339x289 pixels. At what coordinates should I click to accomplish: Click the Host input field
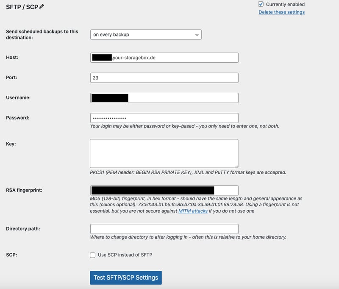coord(175,58)
